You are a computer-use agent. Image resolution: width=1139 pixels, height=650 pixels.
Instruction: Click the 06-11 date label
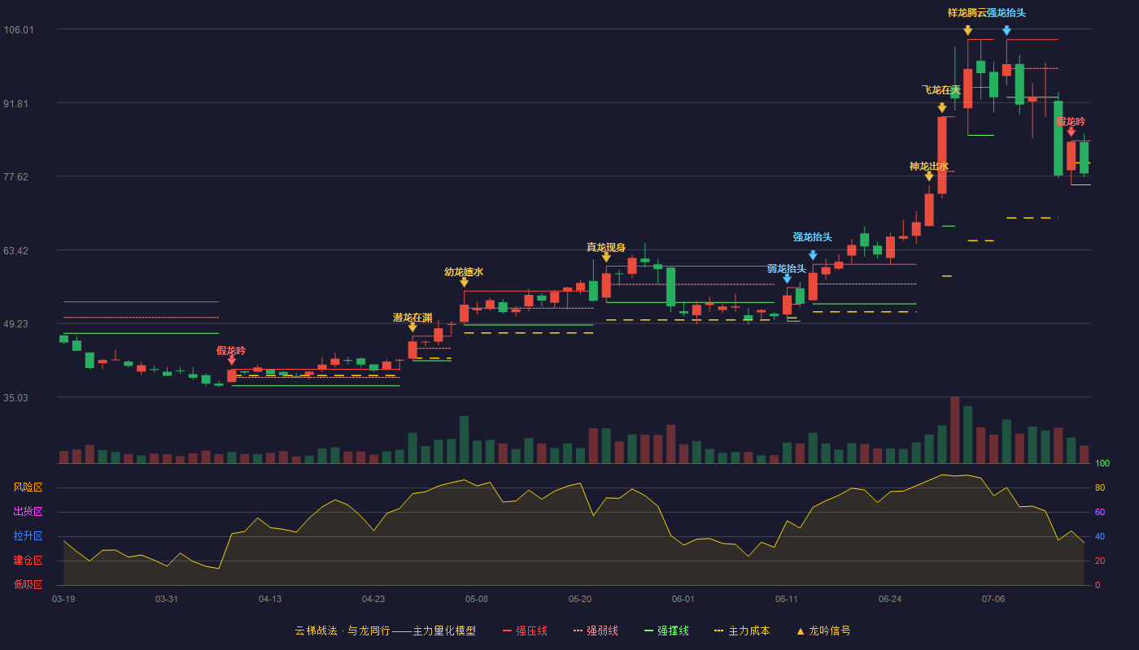pyautogui.click(x=787, y=599)
